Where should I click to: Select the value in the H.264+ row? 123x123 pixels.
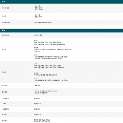(x=37, y=104)
